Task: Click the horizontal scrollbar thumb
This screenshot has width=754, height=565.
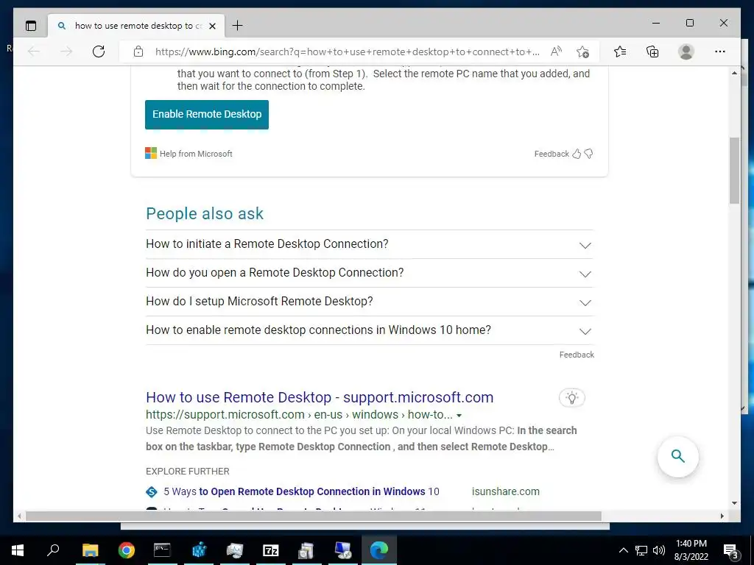Action: pyautogui.click(x=314, y=516)
